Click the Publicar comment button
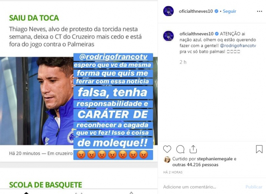This screenshot has width=266, height=194. tap(254, 187)
